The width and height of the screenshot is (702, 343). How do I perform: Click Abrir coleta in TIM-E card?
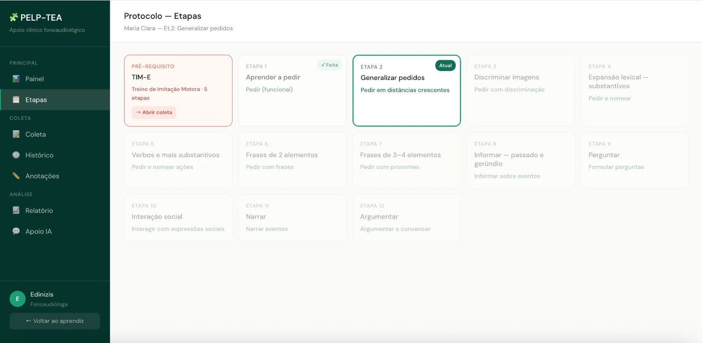point(154,112)
